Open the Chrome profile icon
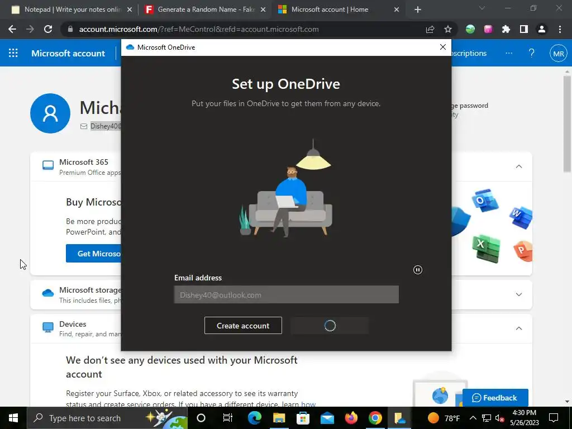Image resolution: width=572 pixels, height=429 pixels. (542, 29)
